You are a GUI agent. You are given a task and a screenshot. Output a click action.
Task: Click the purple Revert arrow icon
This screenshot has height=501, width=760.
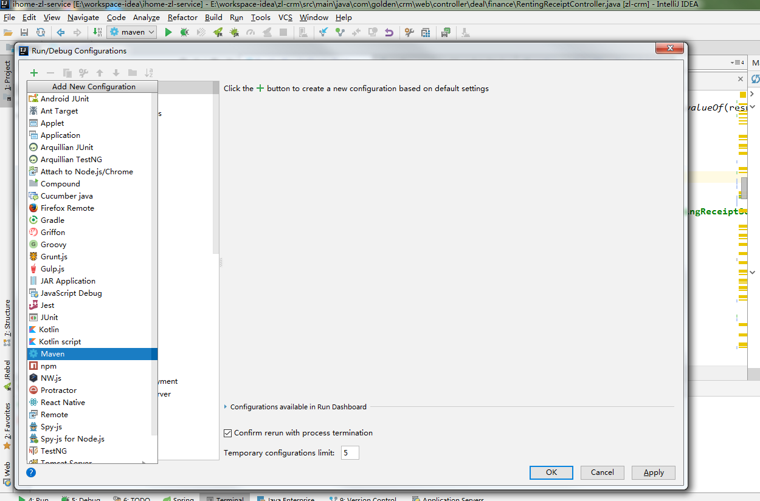pos(389,32)
